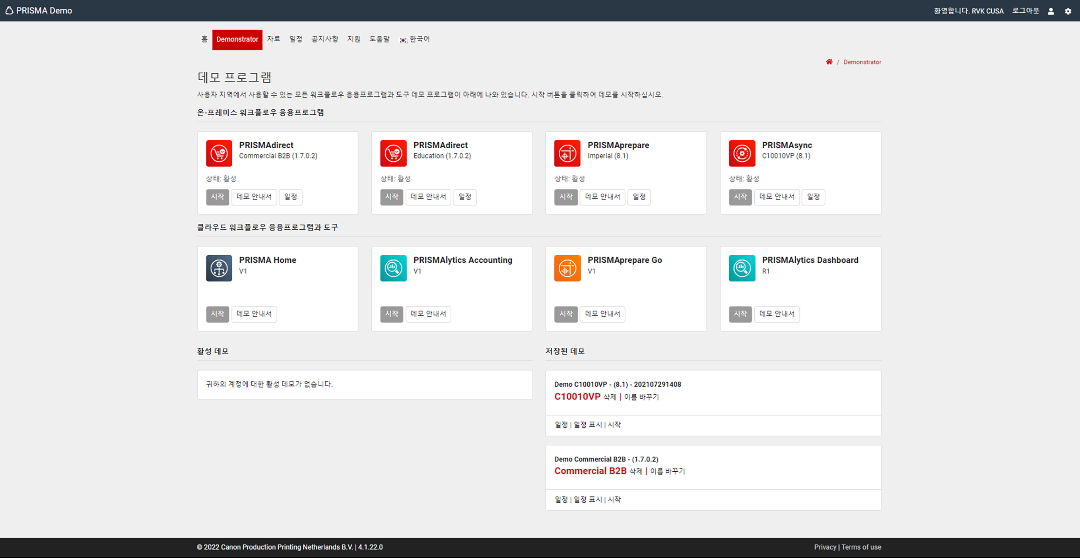
Task: Click 삭제 for the Commercial B2B demo
Action: click(635, 471)
